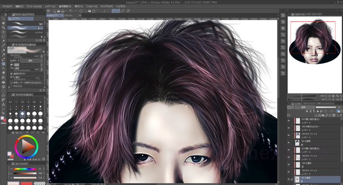Screen dimensions: 343x185
Task: Click the L luminosity color slider
Action: point(25,173)
